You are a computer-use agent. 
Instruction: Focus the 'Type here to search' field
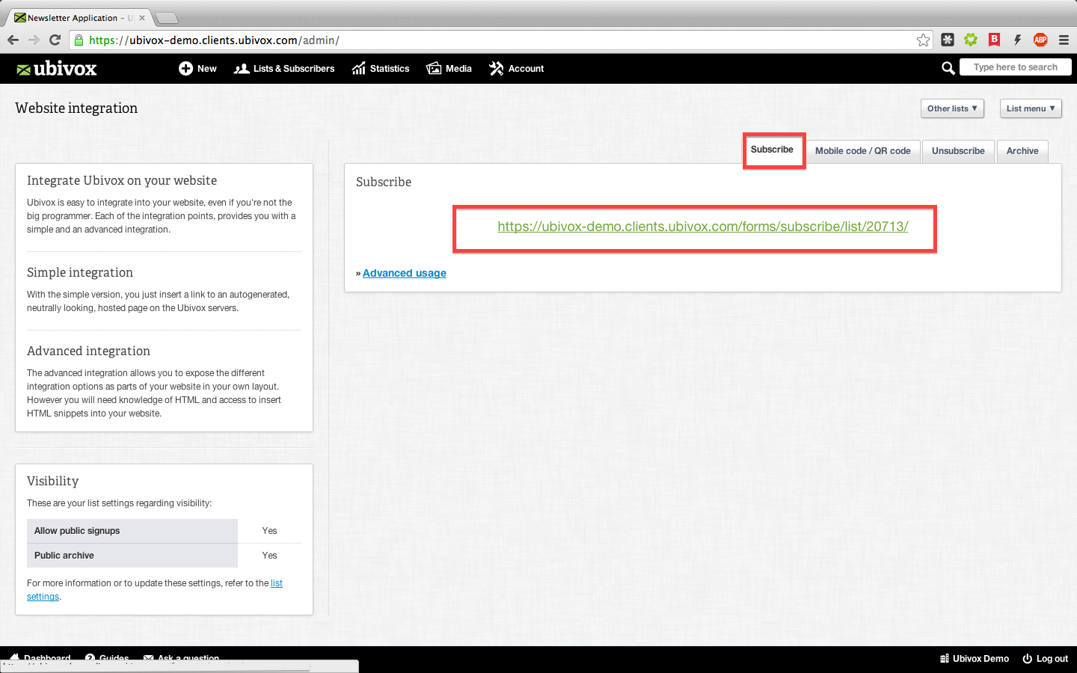pos(1016,67)
